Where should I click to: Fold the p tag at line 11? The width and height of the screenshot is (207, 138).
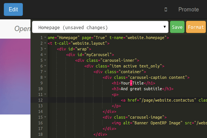[x=45, y=94]
